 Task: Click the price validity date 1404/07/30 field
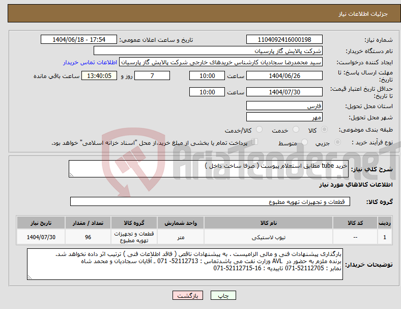(x=284, y=92)
